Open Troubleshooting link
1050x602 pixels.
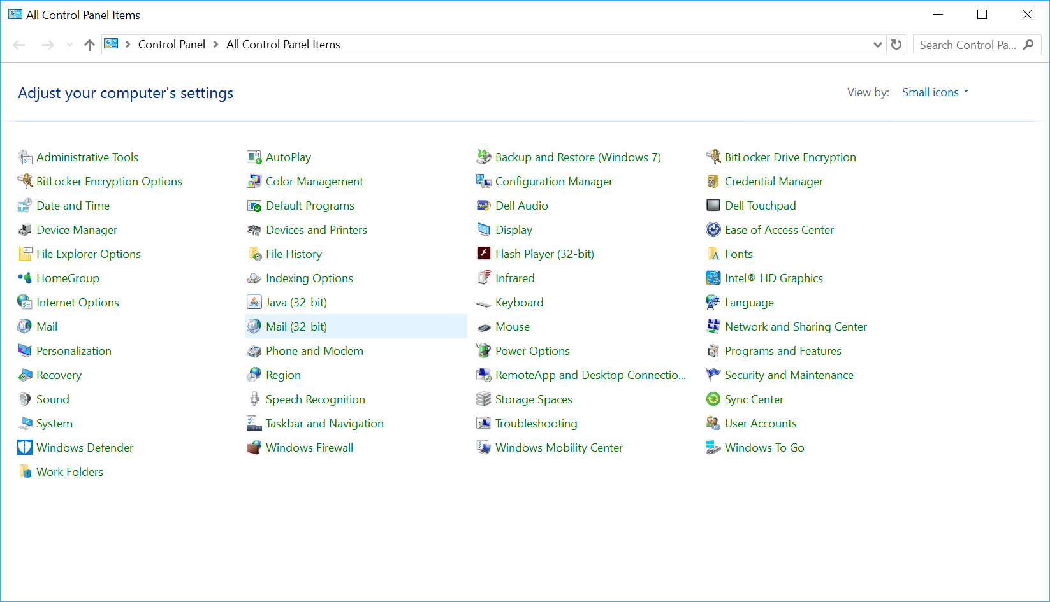coord(536,424)
